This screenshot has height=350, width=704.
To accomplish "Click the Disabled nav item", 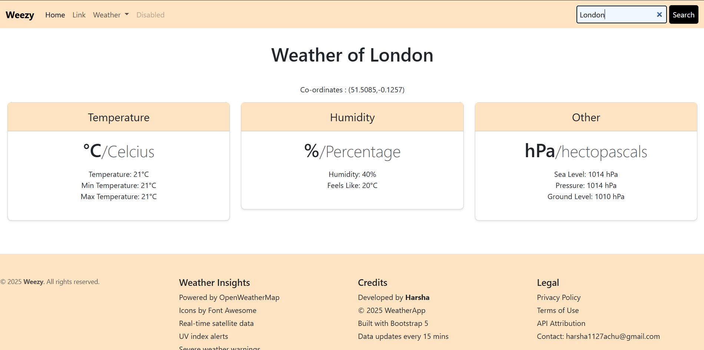I will (x=150, y=15).
